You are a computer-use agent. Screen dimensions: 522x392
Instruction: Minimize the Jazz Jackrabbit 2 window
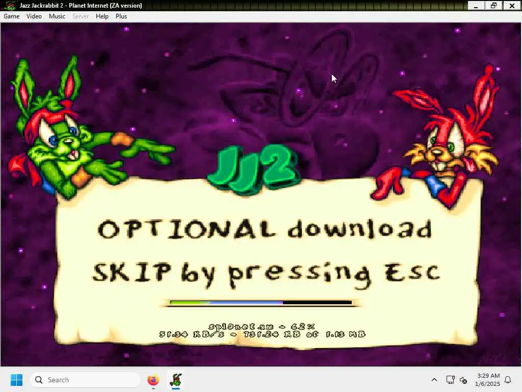(476, 5)
